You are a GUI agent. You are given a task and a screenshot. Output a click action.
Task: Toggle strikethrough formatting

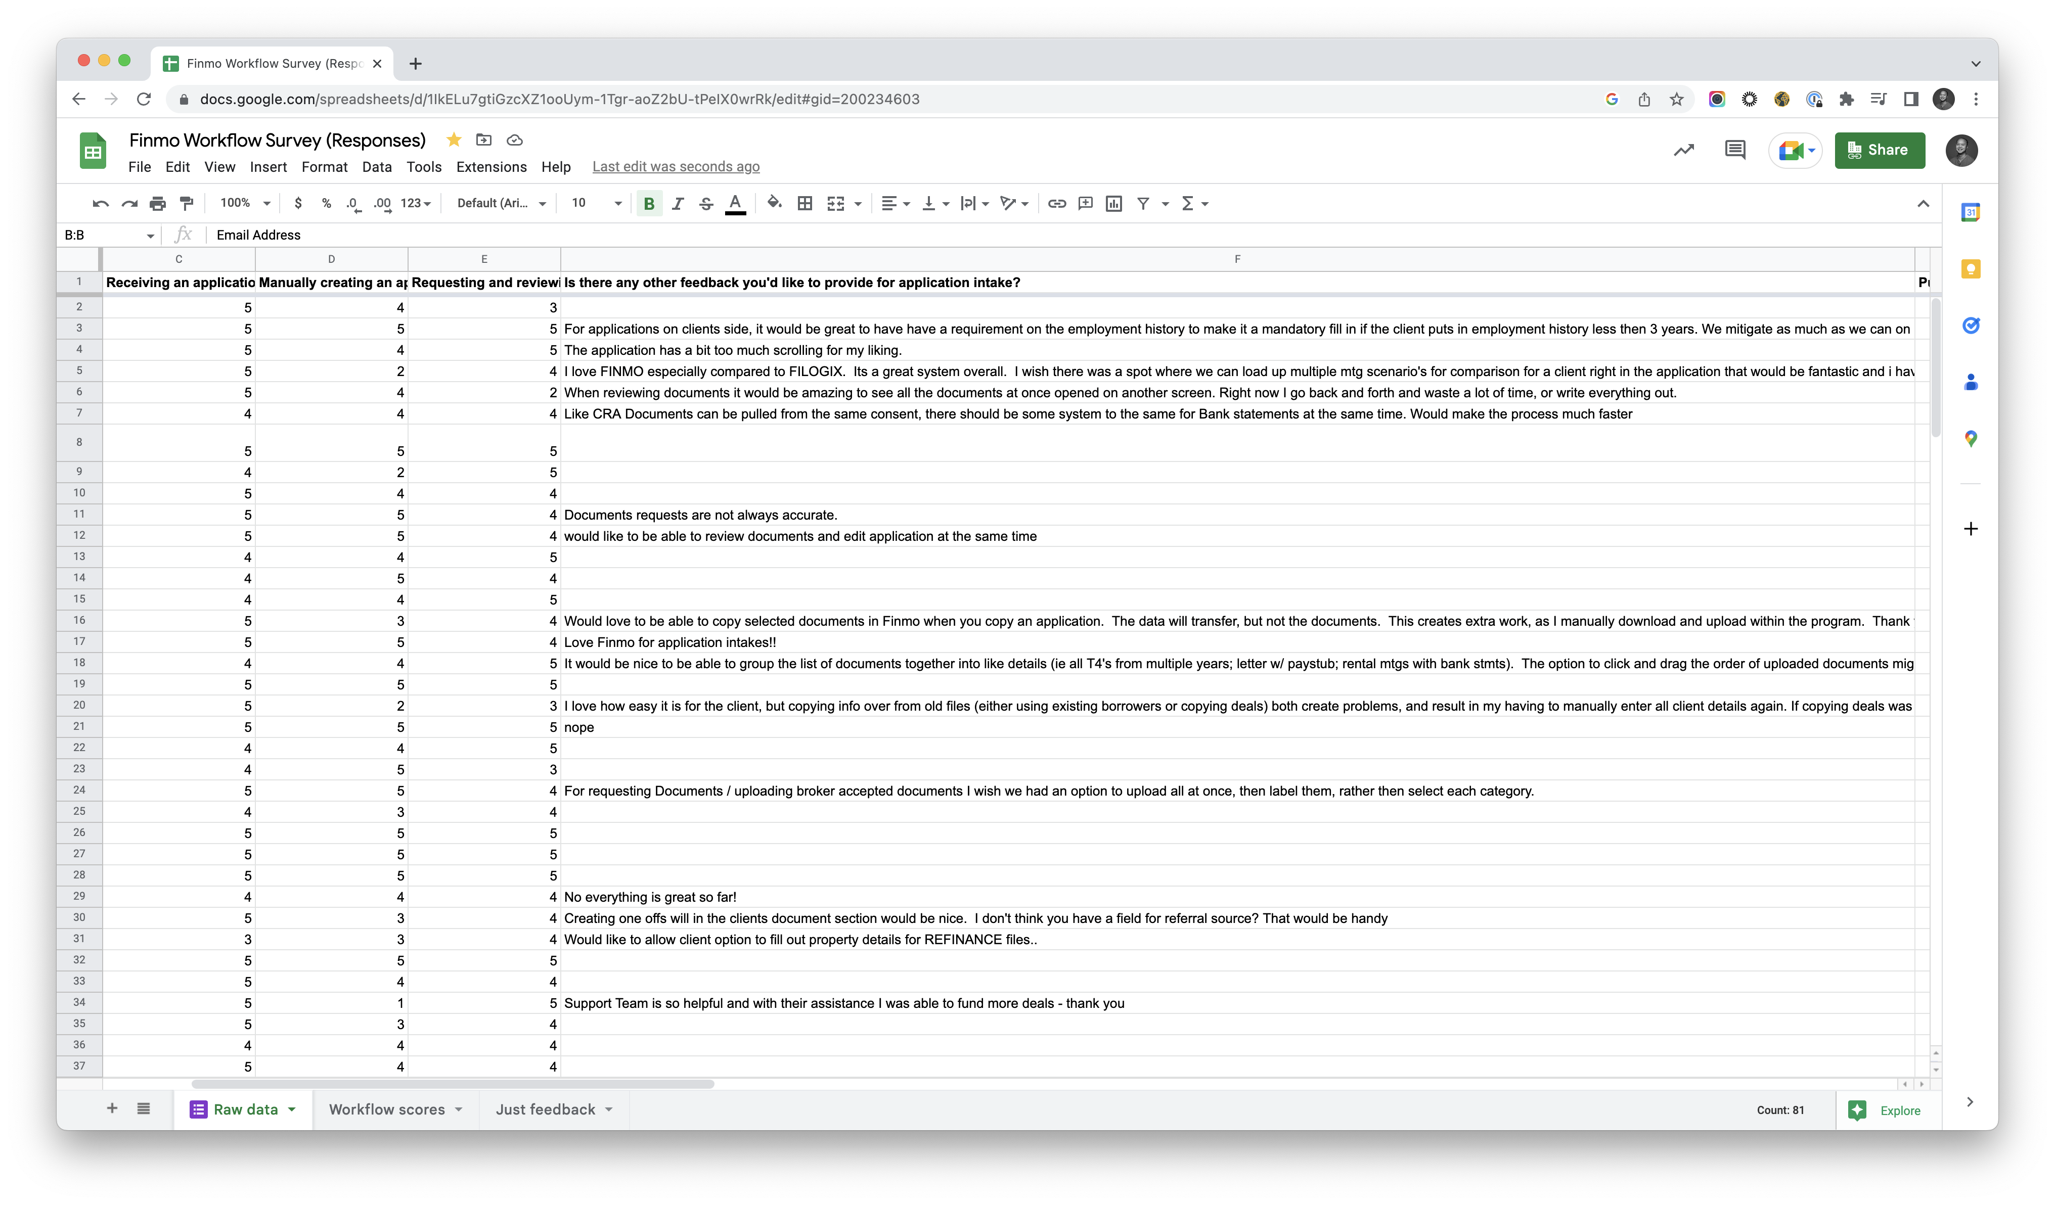pos(706,203)
